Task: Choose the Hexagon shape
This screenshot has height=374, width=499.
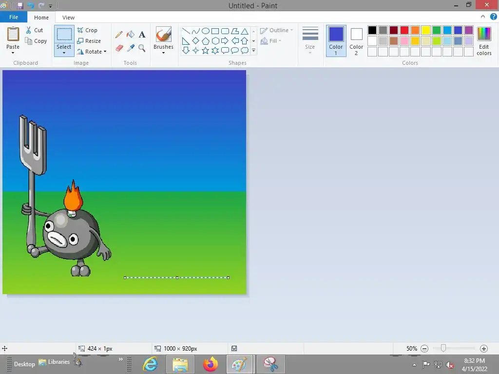Action: point(215,41)
